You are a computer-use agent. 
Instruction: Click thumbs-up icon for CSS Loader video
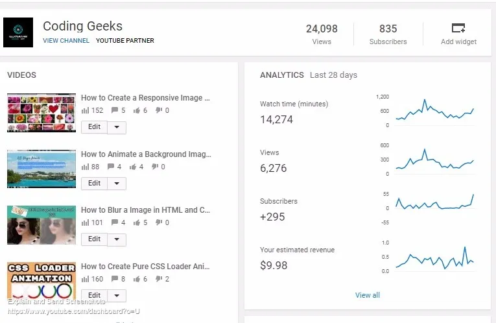coord(137,279)
